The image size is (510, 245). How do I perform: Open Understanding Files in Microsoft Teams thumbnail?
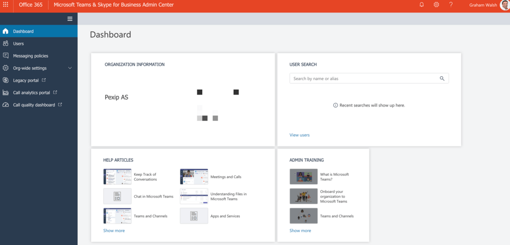194,196
